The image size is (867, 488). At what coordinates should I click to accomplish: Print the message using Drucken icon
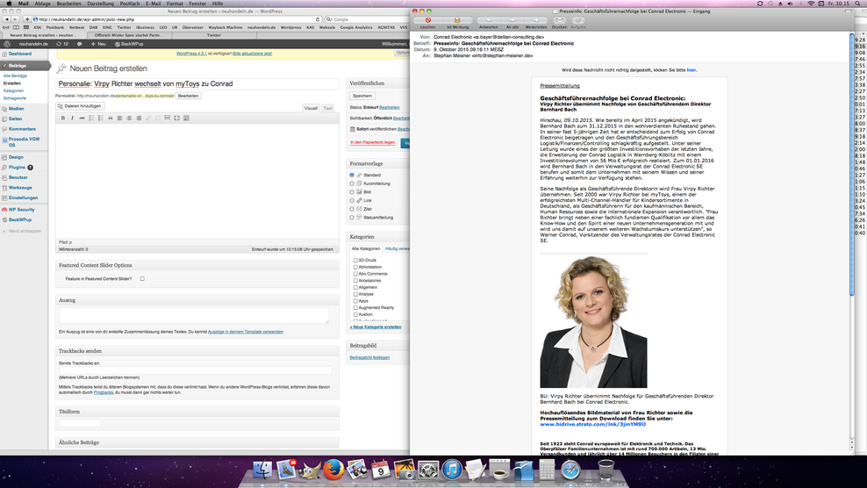(559, 20)
